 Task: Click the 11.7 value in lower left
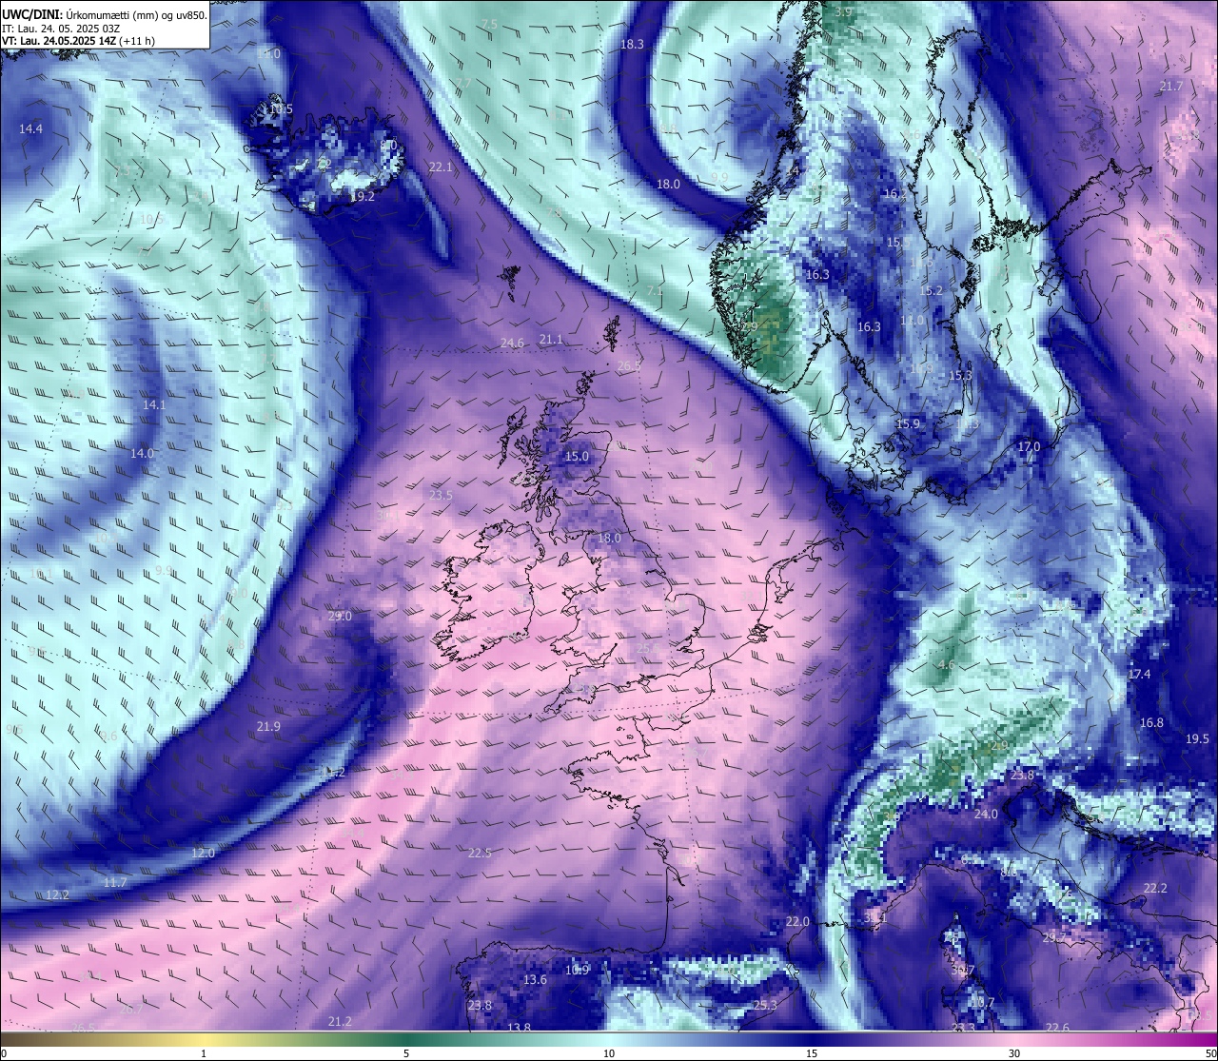click(x=115, y=882)
